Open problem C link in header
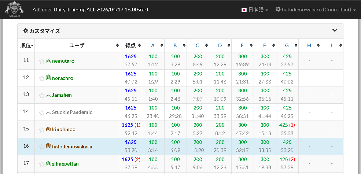The width and height of the screenshot is (361, 174). (197, 45)
